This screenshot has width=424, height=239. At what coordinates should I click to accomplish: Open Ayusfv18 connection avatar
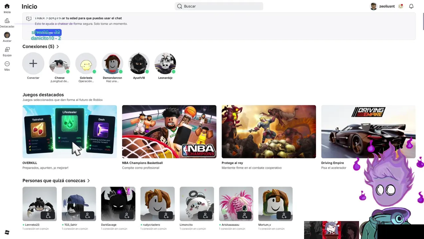pyautogui.click(x=139, y=63)
